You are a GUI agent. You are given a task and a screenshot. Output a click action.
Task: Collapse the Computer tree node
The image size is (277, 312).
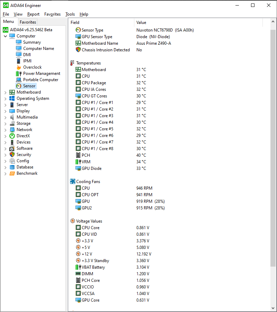pos(5,36)
